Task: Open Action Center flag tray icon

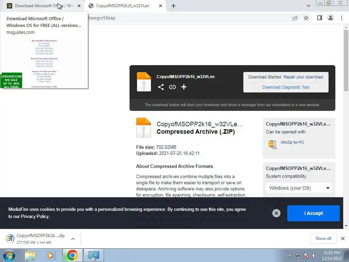Action: pyautogui.click(x=306, y=256)
